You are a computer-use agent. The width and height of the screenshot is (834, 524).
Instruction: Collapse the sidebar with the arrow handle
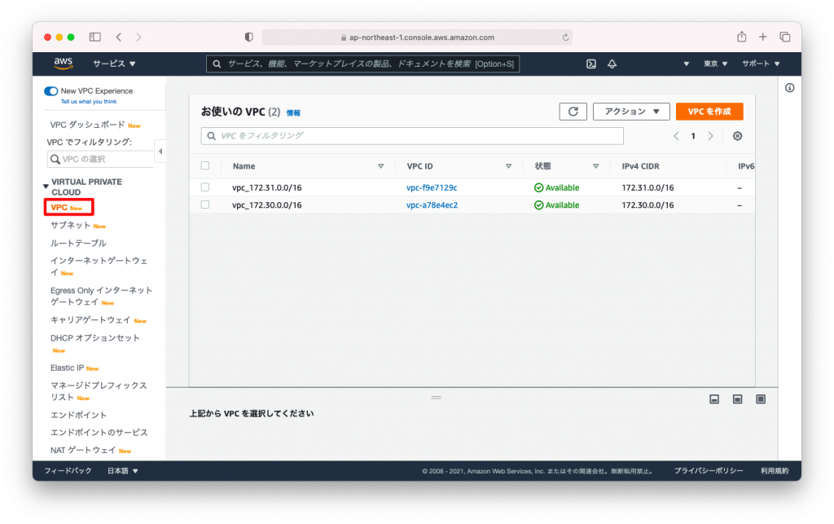(160, 151)
